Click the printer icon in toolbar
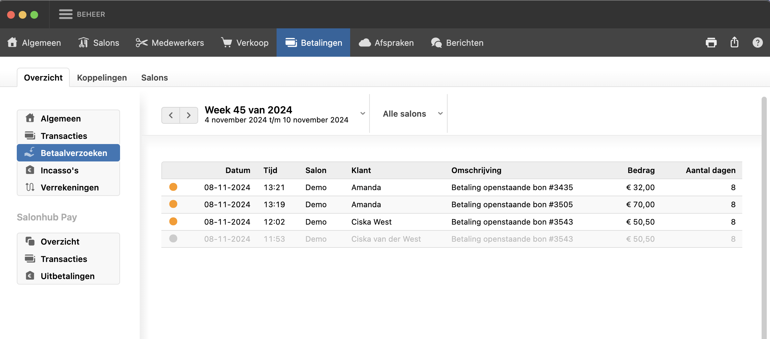Viewport: 770px width, 339px height. (x=711, y=43)
